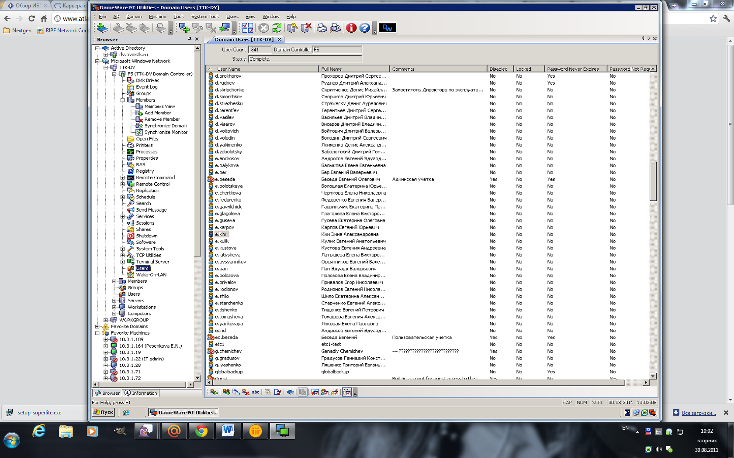Click the gray Stop X toolbar icon
This screenshot has height=458, width=734.
pyautogui.click(x=263, y=28)
